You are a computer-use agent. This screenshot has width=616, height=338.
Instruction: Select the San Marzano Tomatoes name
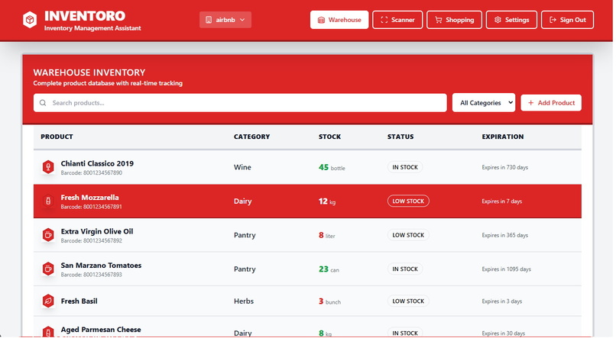101,266
